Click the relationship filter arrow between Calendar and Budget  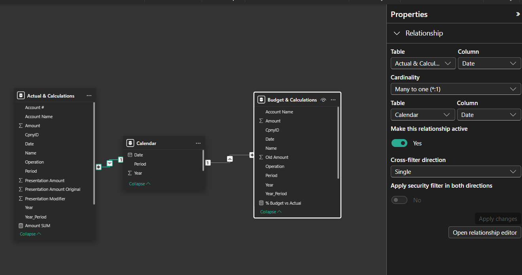230,158
